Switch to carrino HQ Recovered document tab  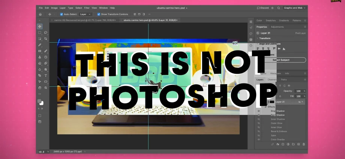click(85, 20)
